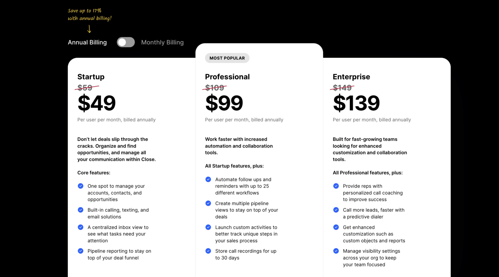This screenshot has height=277, width=499.
Task: Click the checkmark beside 'Provide reps with personalized call coaching'
Action: 336,186
